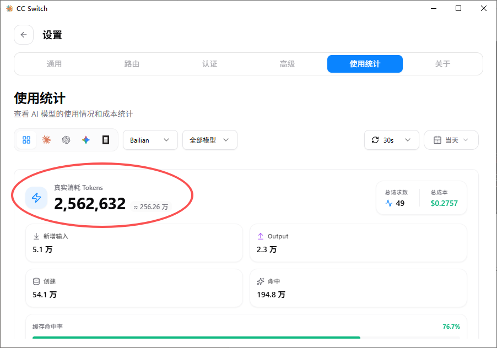This screenshot has height=348, width=497.
Task: Select the black square app filter icon
Action: click(106, 140)
